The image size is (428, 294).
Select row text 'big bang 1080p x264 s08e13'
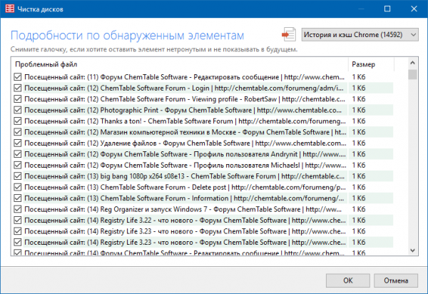click(x=142, y=176)
